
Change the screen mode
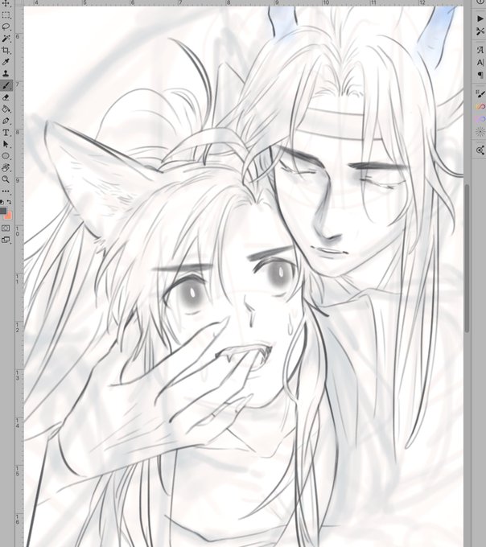coord(6,240)
